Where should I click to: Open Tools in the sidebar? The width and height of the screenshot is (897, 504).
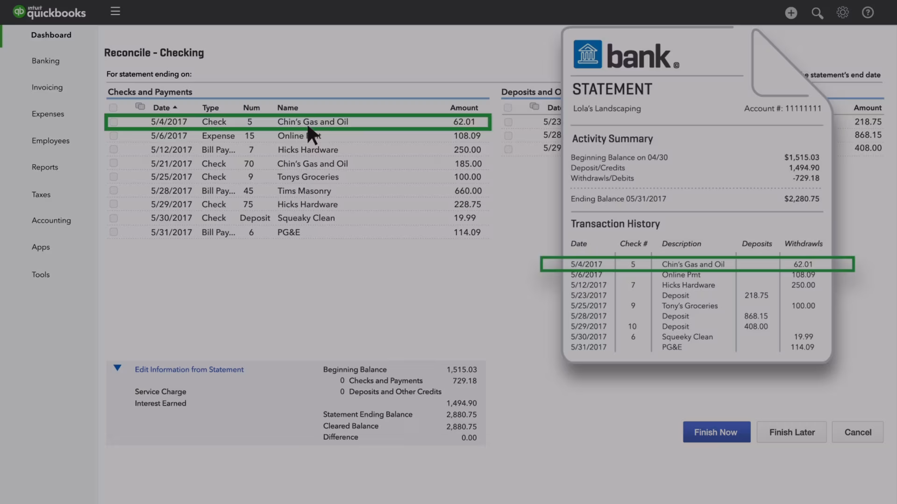(x=41, y=274)
